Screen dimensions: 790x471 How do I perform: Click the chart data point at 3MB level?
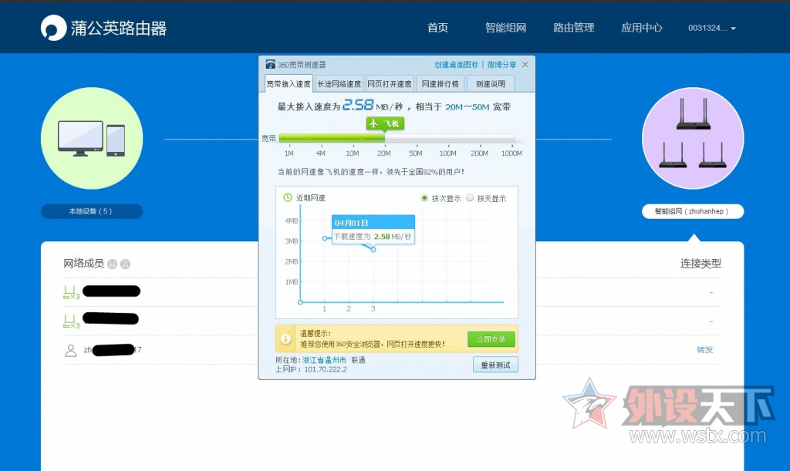click(x=325, y=238)
